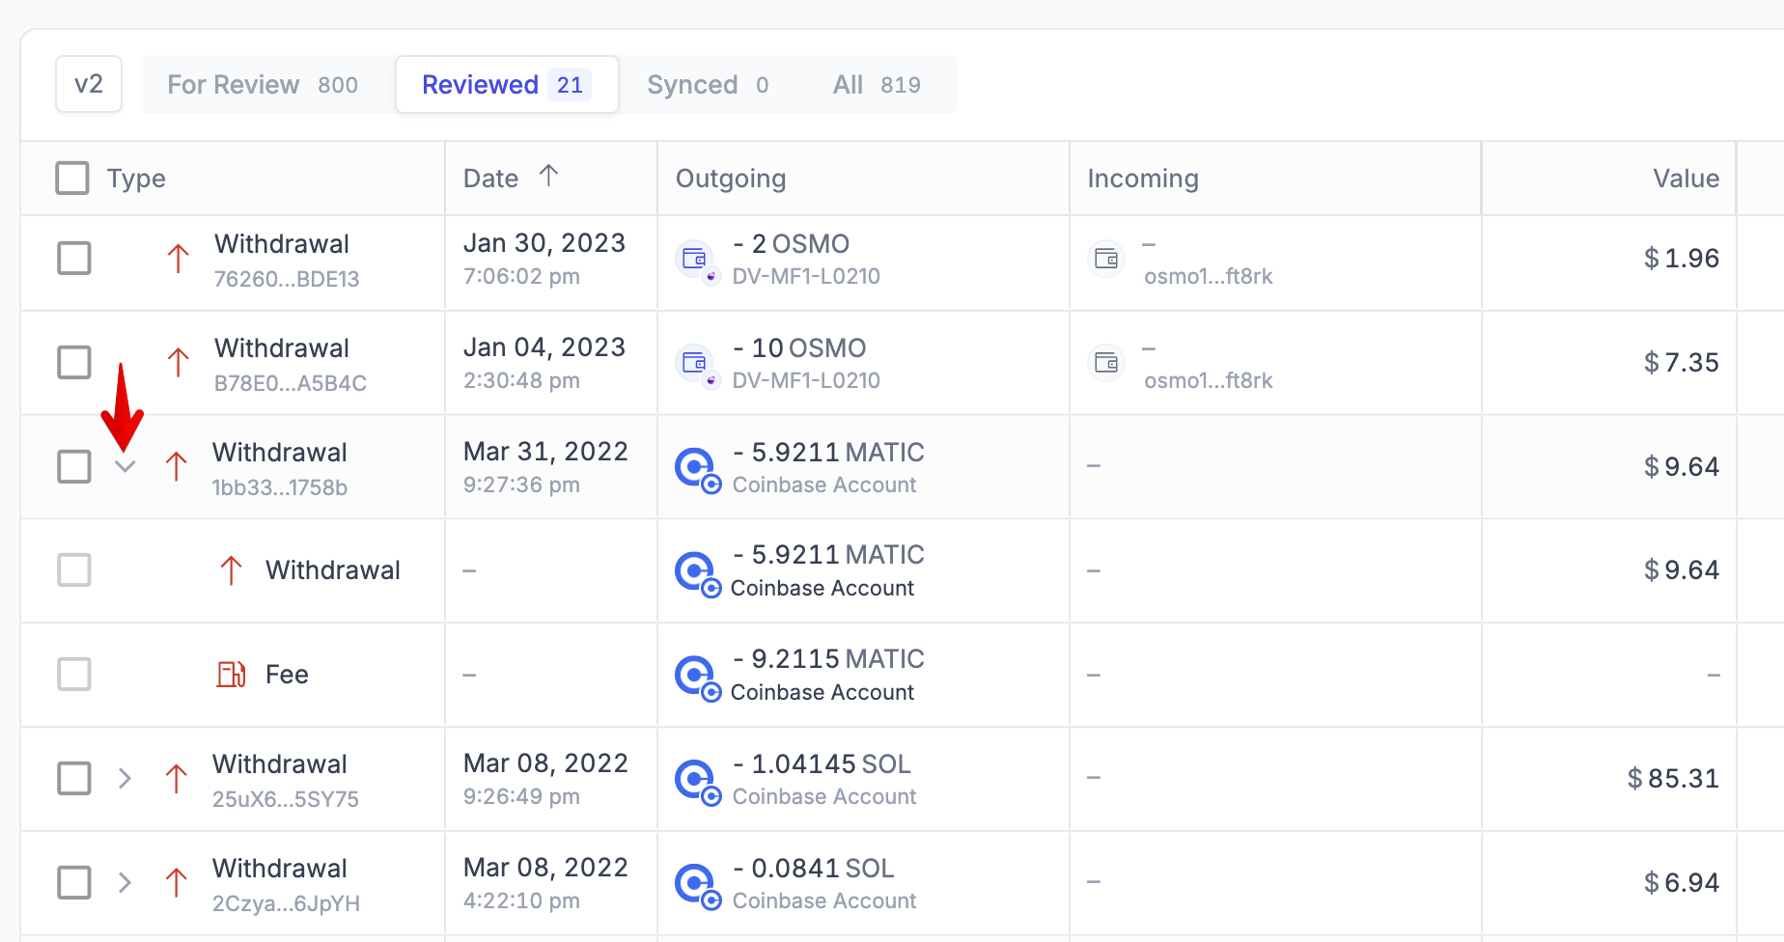Open the Synced tab
Screen dimensions: 1784x942
[708, 85]
